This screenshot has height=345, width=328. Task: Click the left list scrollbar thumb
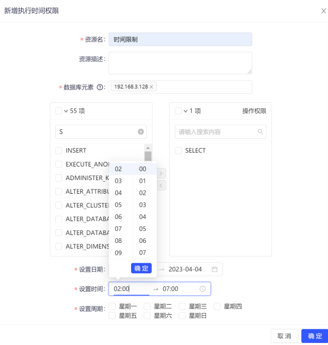(148, 156)
